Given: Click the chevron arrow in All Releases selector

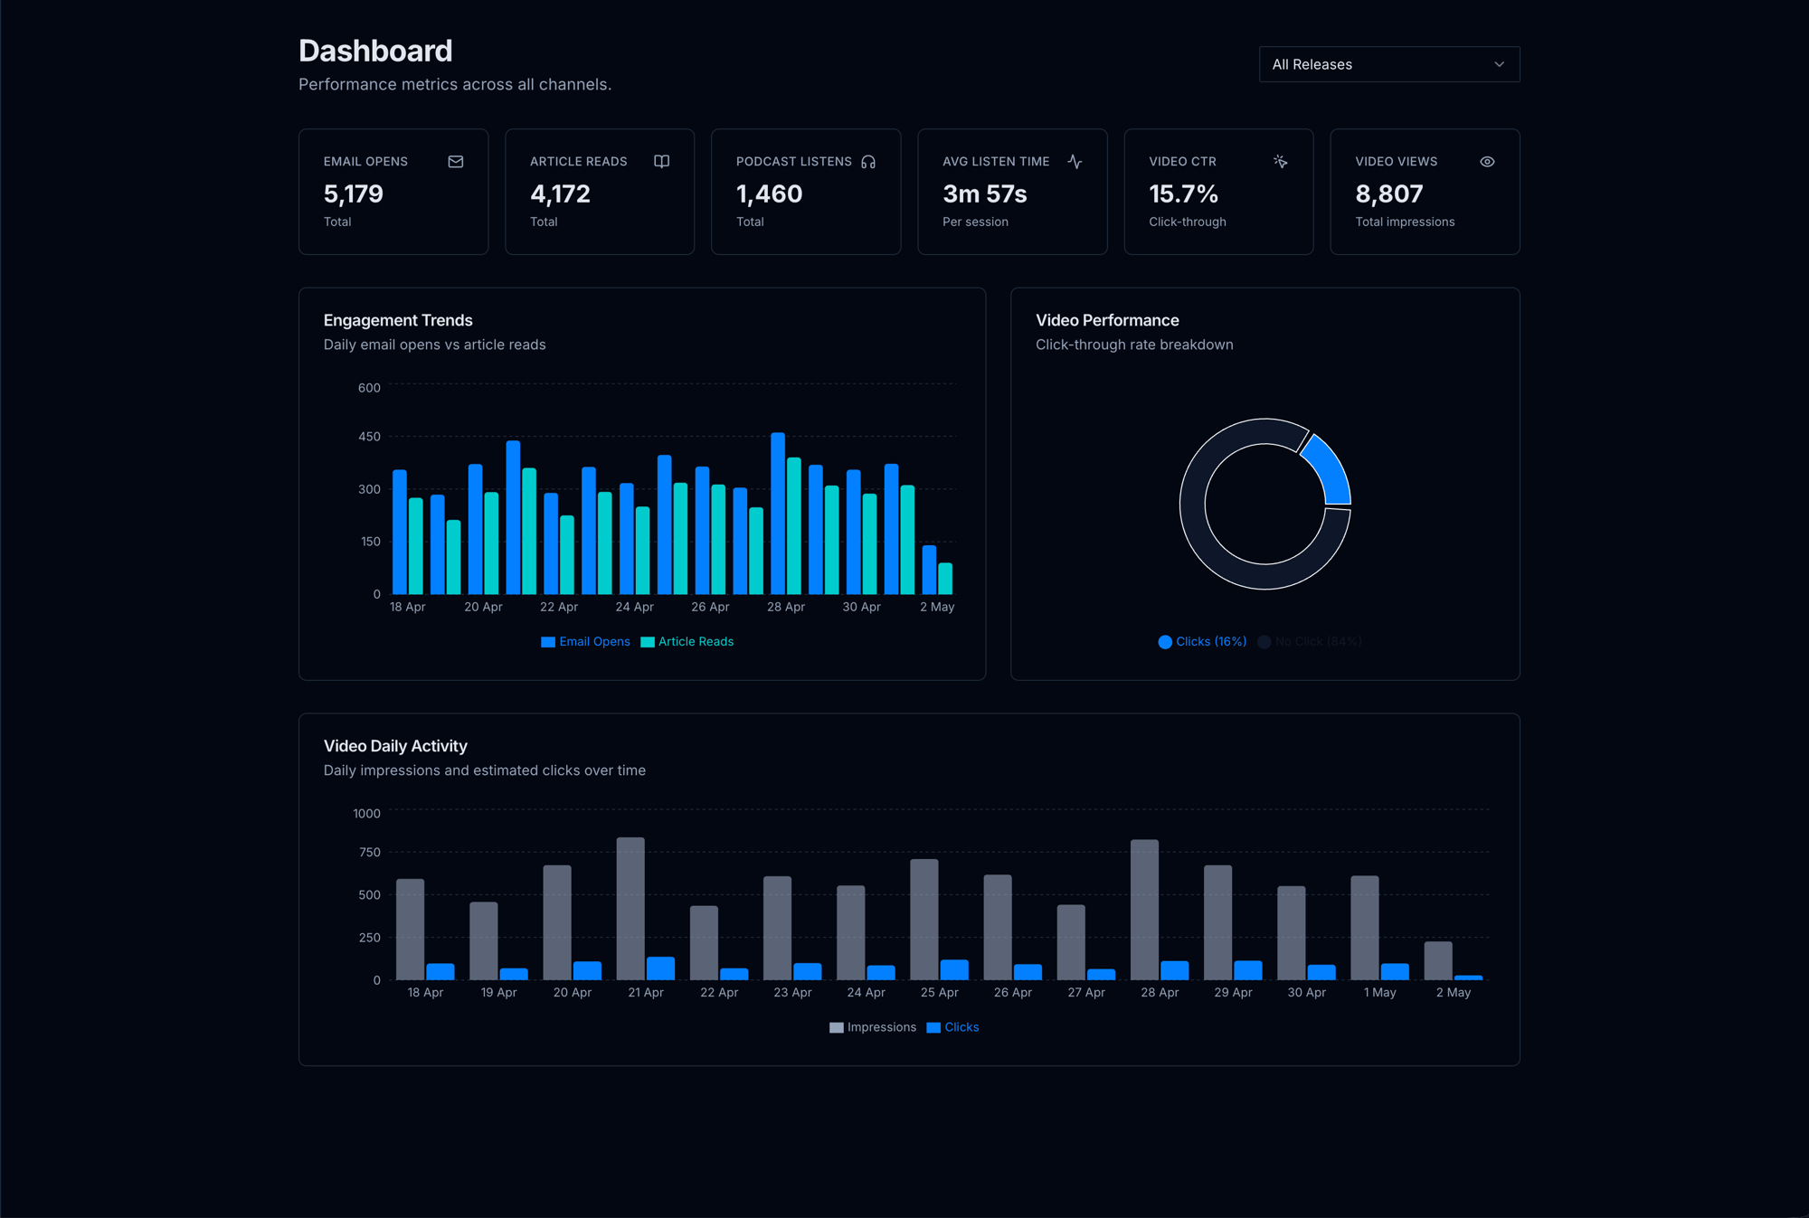Looking at the screenshot, I should [1499, 64].
